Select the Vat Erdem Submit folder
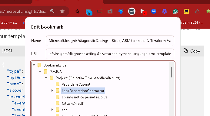 click(x=76, y=84)
